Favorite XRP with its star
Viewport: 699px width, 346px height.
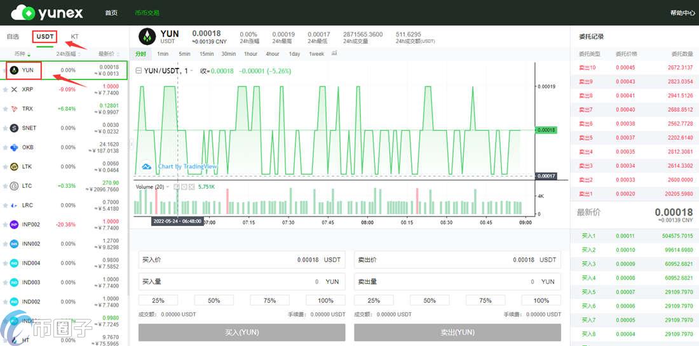point(5,90)
